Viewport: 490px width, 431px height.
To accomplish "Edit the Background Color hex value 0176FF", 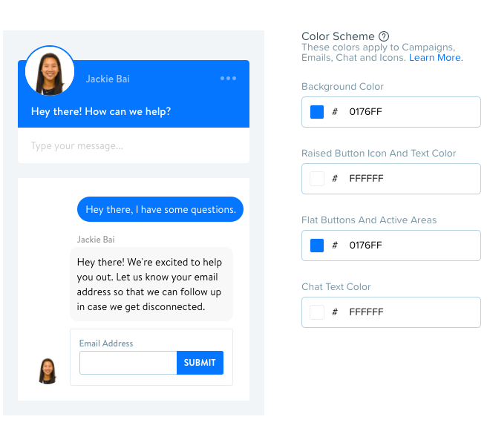I will coord(365,112).
